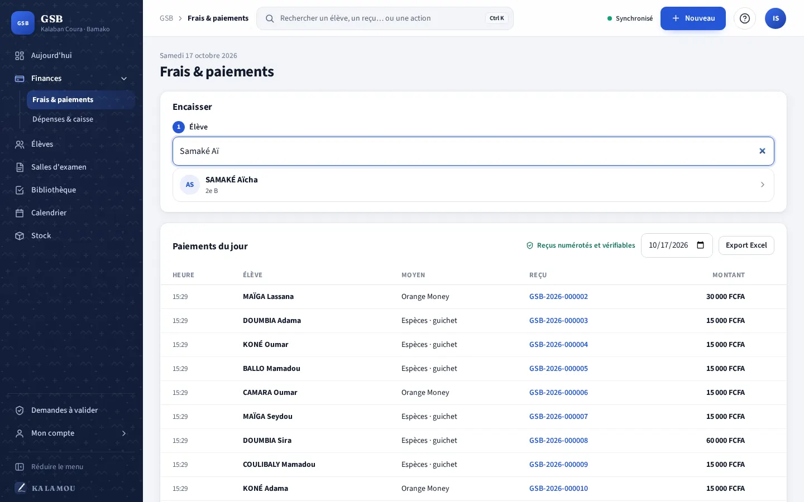Click the Nouveau button
Image resolution: width=804 pixels, height=502 pixels.
pyautogui.click(x=693, y=18)
